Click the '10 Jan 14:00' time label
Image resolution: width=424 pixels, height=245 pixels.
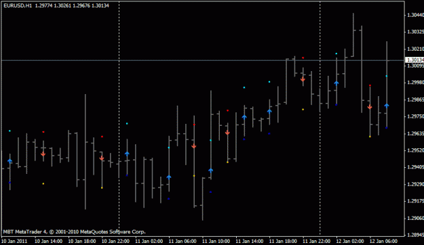pyautogui.click(x=48, y=241)
